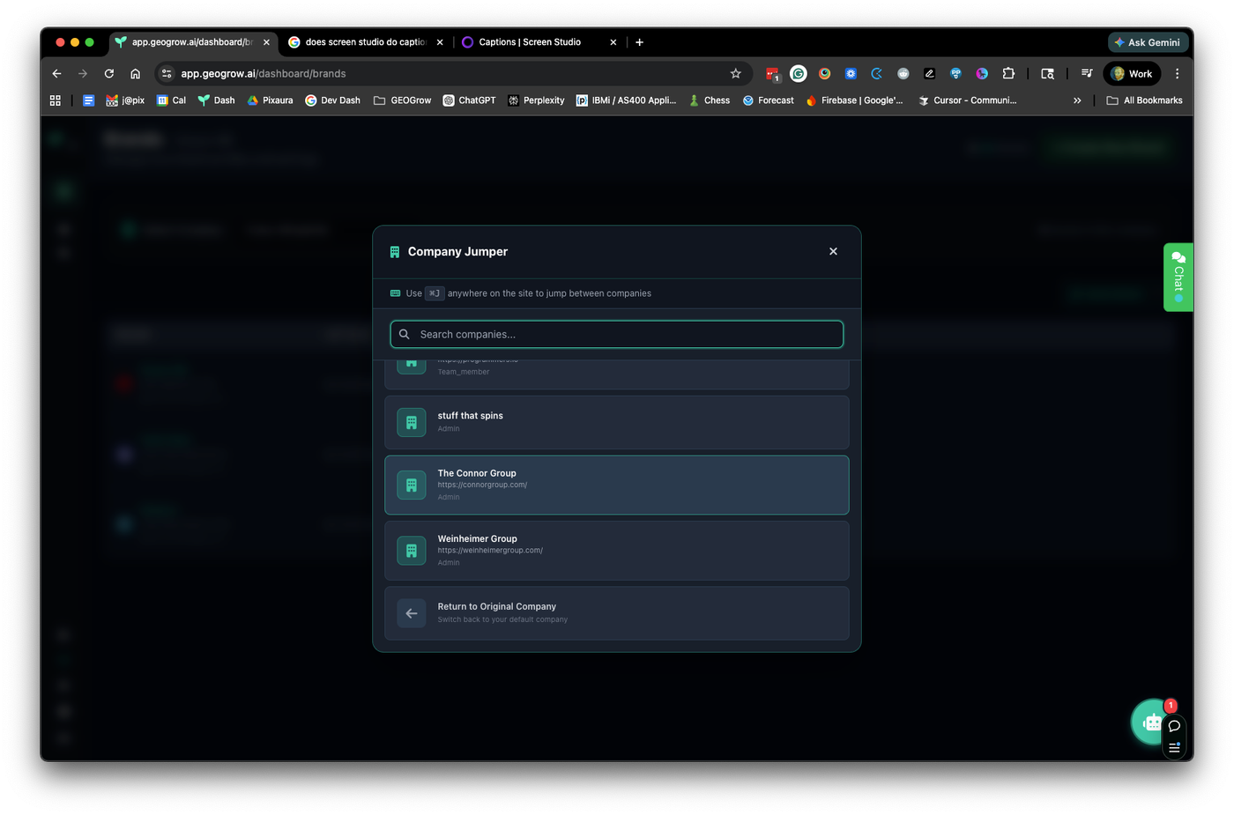Open Chrome's three-dot menu
The image size is (1234, 815).
click(x=1178, y=74)
